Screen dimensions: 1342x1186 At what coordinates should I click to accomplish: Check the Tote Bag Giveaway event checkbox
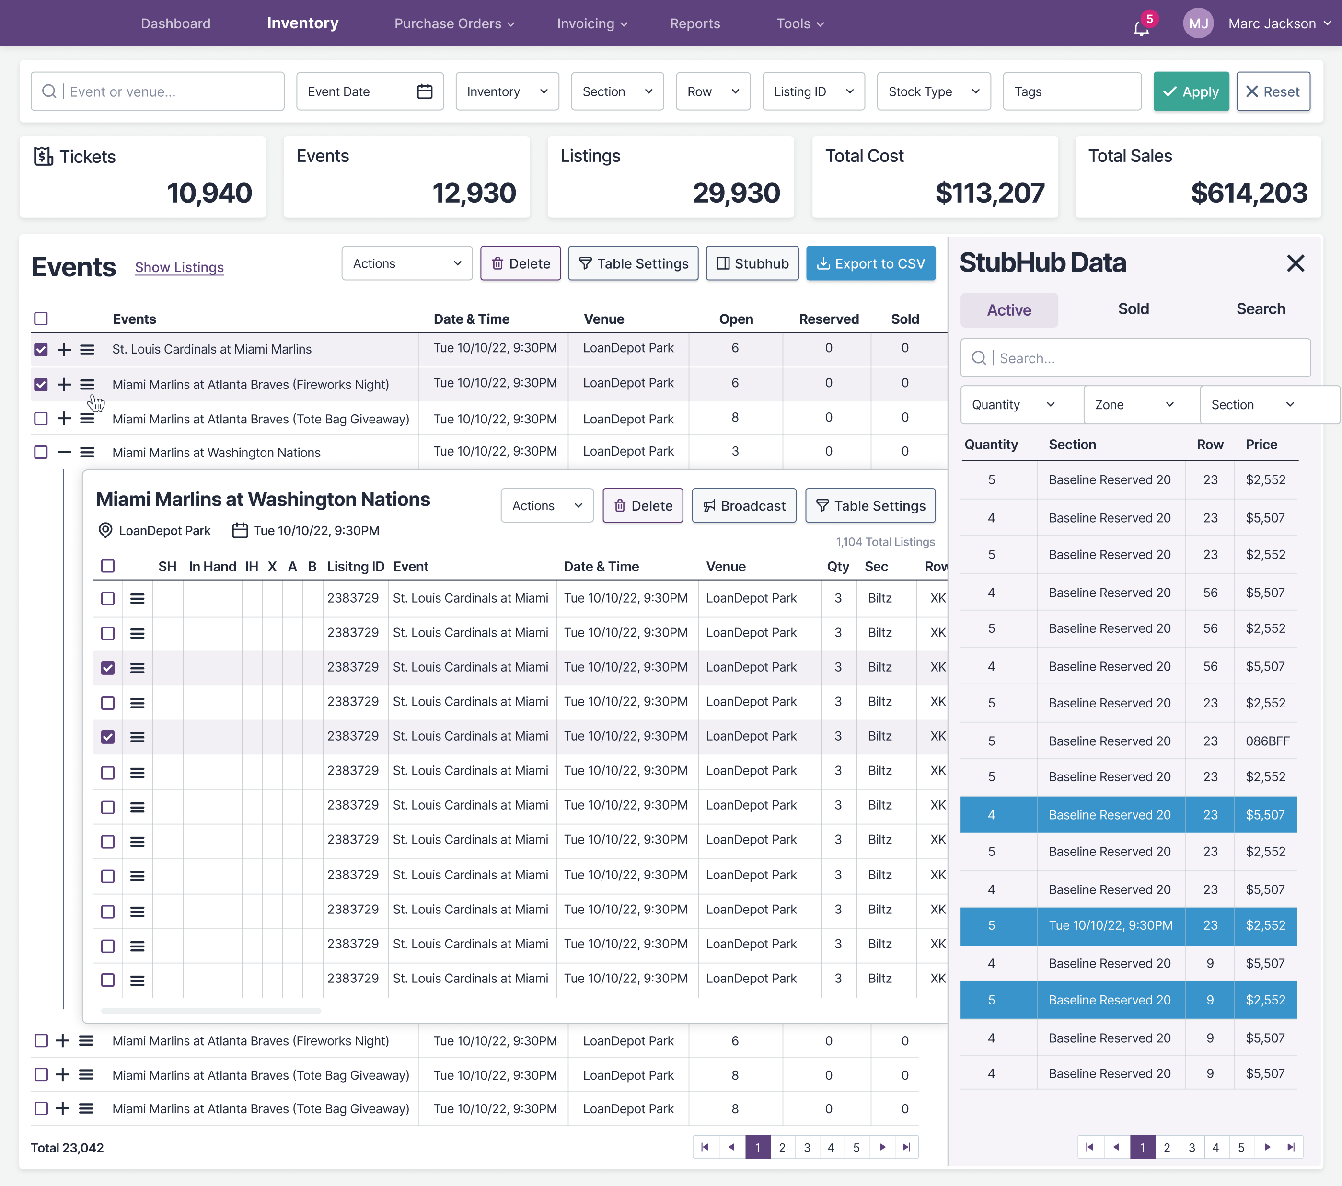41,418
